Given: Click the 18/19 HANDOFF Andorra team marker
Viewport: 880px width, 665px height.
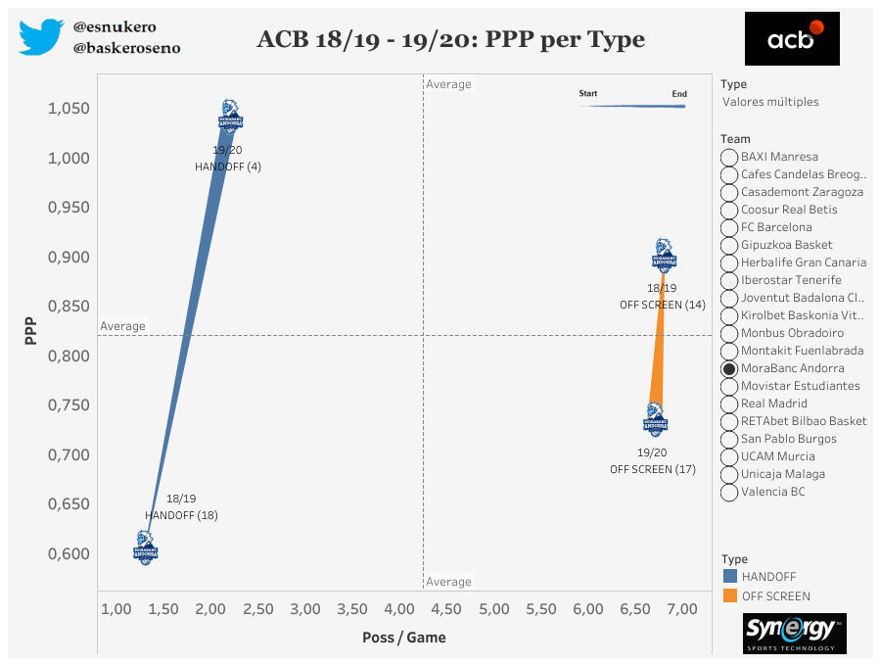Looking at the screenshot, I should pos(145,548).
